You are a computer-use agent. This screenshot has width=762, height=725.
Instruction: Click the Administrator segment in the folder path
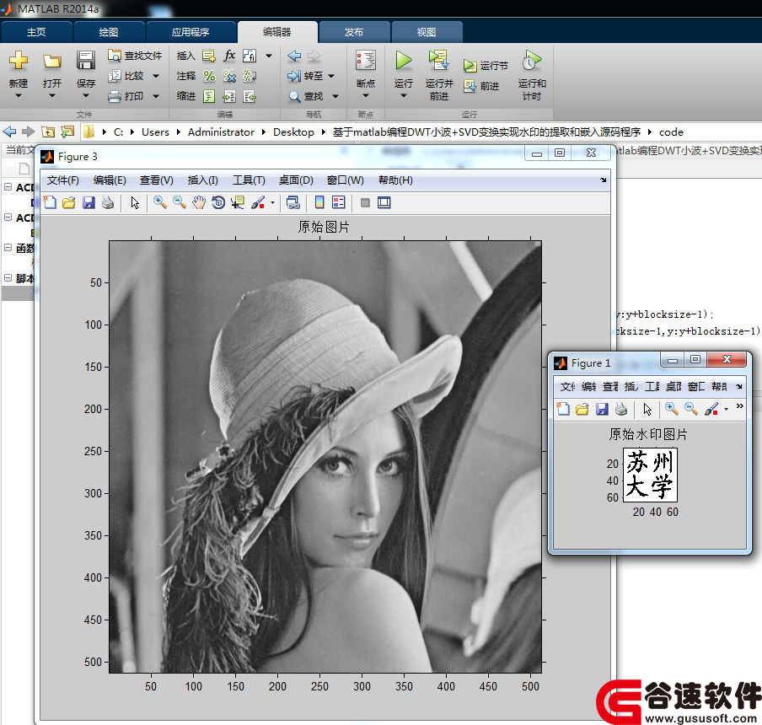221,132
